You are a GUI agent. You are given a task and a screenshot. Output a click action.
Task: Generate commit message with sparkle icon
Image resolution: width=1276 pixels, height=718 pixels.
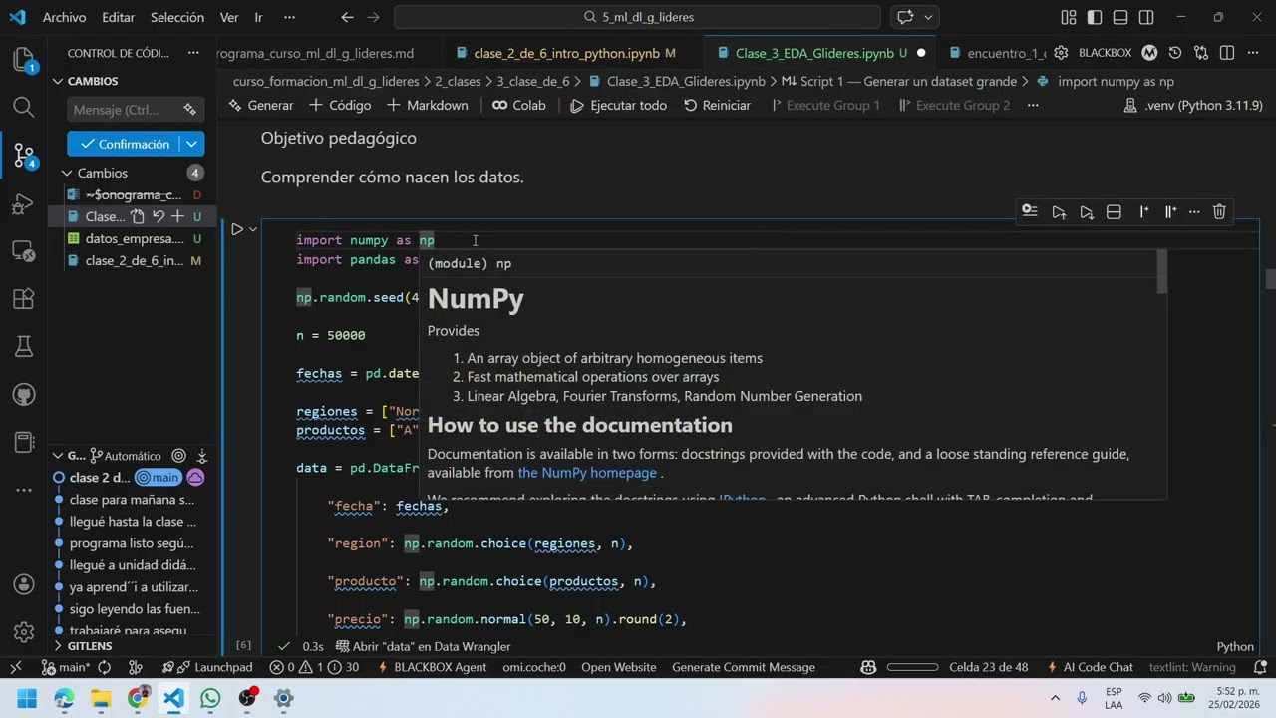pyautogui.click(x=189, y=110)
